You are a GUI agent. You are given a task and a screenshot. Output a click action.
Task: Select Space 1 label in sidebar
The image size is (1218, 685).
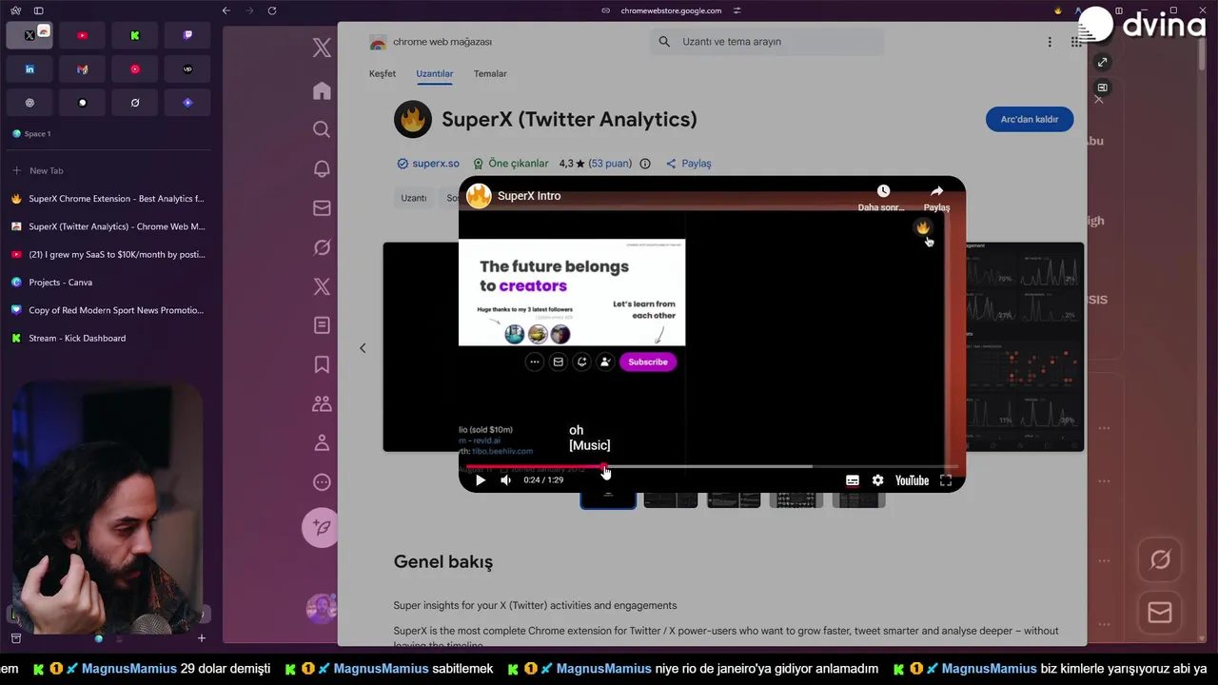tap(37, 134)
